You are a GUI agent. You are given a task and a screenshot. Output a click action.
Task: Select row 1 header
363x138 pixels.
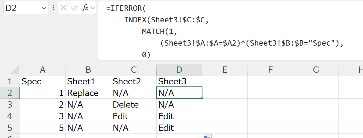point(10,81)
